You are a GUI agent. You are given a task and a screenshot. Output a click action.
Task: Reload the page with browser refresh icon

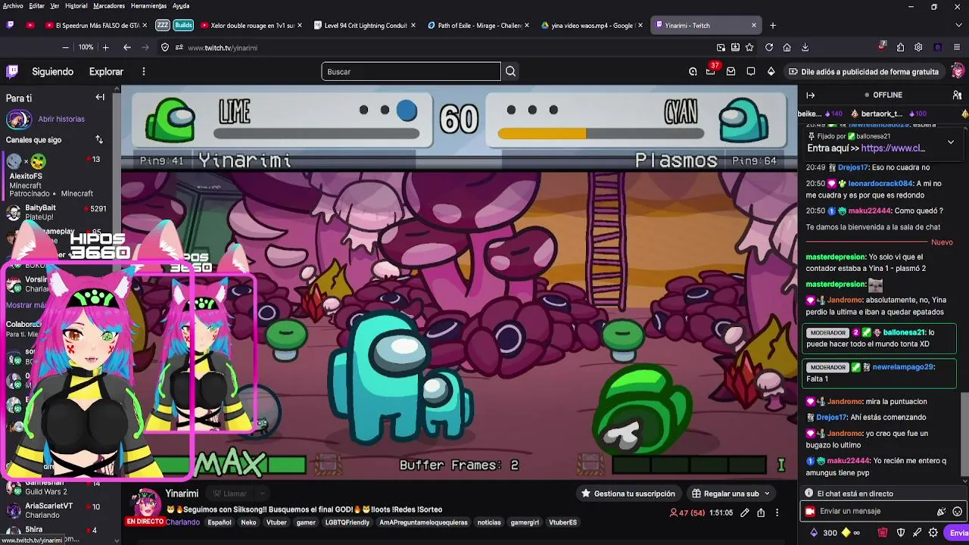(769, 47)
